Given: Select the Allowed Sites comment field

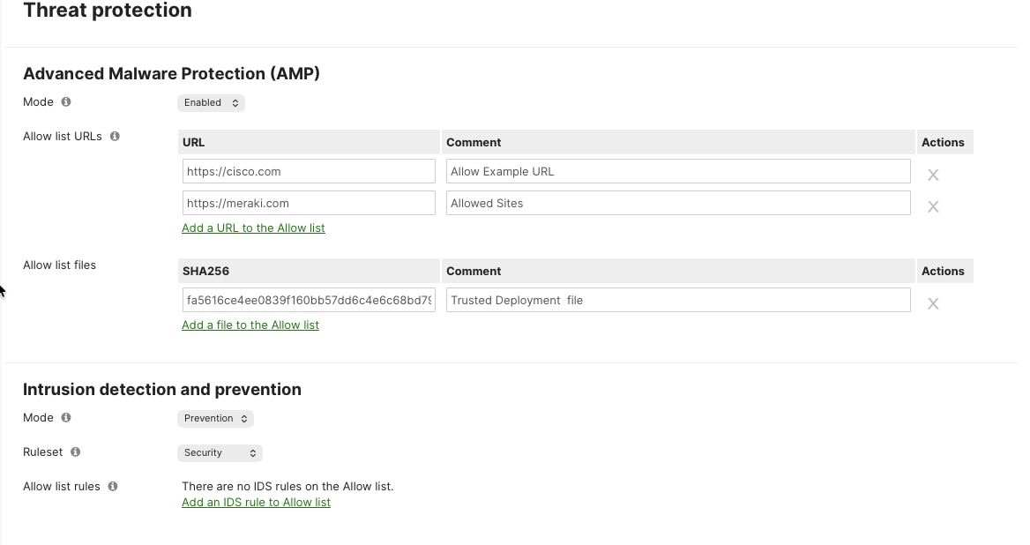Looking at the screenshot, I should click(677, 202).
